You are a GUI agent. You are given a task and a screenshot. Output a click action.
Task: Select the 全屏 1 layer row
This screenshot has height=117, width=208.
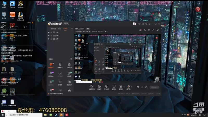point(60,39)
